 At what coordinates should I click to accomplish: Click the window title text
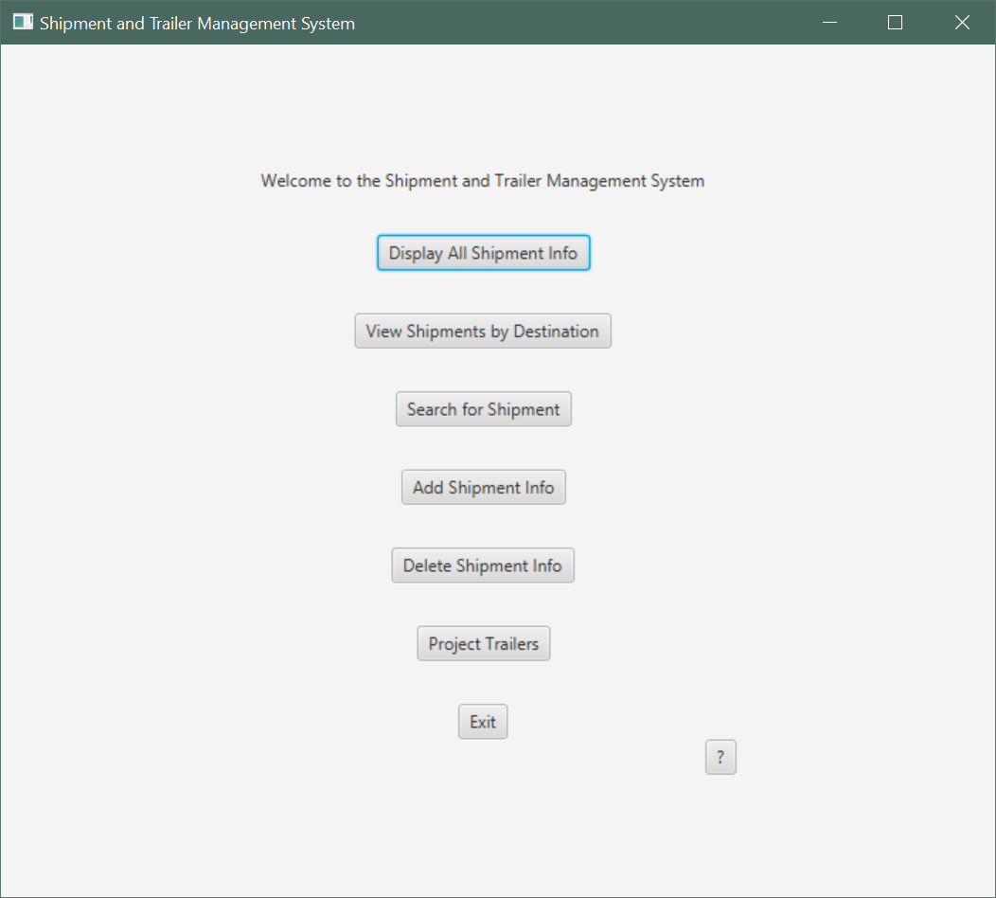(197, 23)
